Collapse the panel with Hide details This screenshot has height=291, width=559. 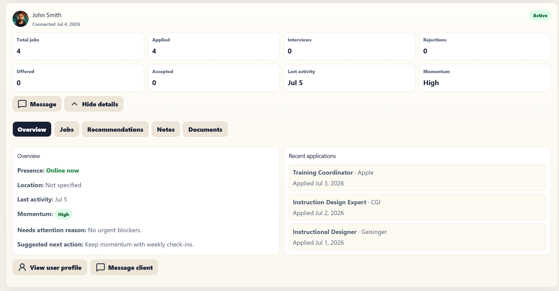pyautogui.click(x=94, y=104)
